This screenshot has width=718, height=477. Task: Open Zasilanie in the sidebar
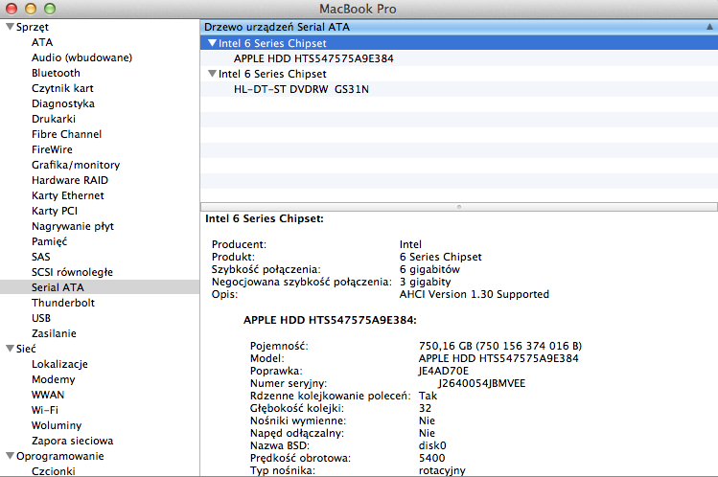[54, 333]
